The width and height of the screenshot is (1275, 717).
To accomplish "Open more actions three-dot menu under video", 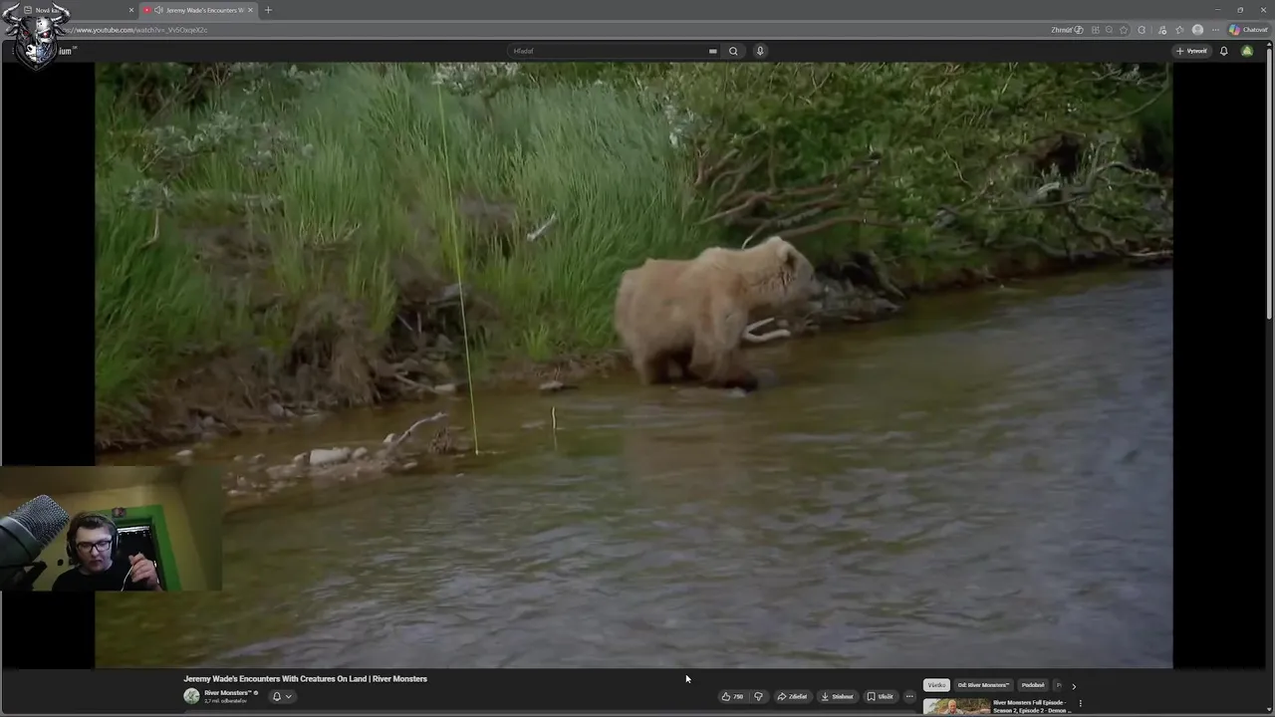I will click(909, 696).
